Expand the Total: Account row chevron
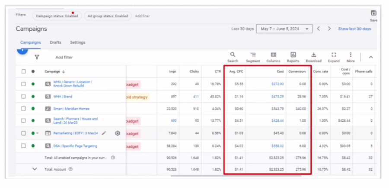Screen dimensions: 389x188 [35, 169]
